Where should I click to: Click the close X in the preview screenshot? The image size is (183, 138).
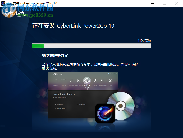pyautogui.click(x=116, y=73)
